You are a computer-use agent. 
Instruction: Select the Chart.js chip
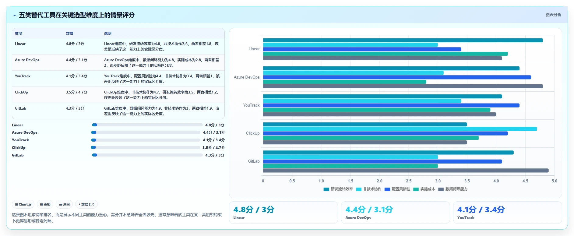(23, 204)
